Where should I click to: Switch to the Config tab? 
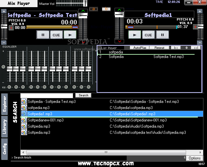5,149
